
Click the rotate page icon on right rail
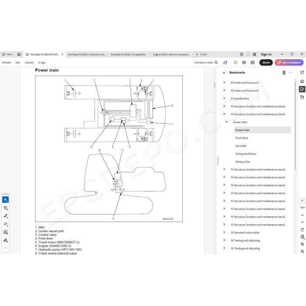point(302,229)
